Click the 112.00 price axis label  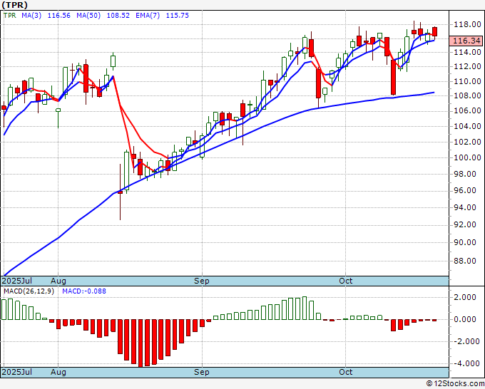(467, 66)
